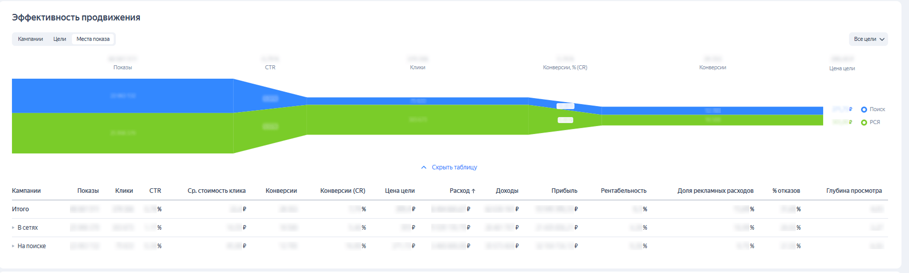Open the Все цели dropdown
This screenshot has height=273, width=909.
[x=868, y=39]
